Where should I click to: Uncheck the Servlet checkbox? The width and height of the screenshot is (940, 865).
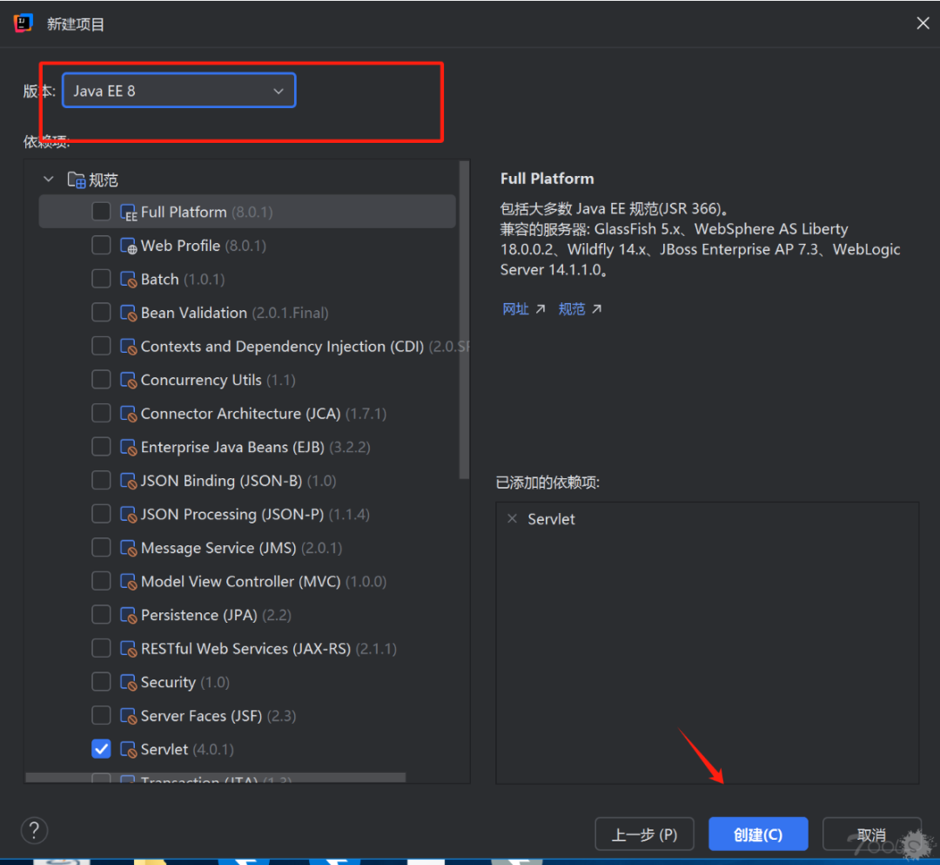101,748
